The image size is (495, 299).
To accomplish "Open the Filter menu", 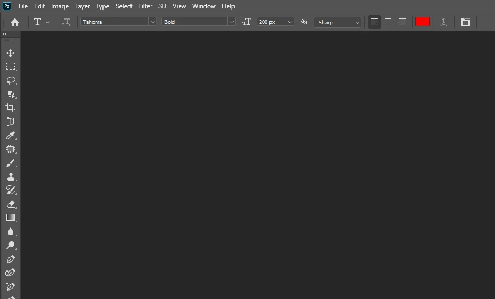I will tap(145, 6).
